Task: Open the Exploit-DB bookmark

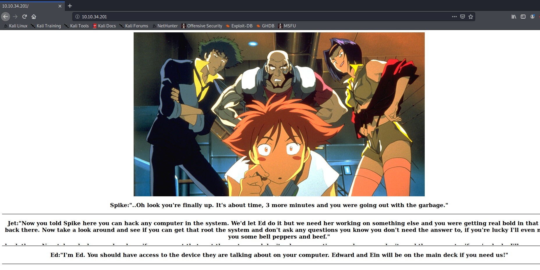Action: tap(239, 26)
